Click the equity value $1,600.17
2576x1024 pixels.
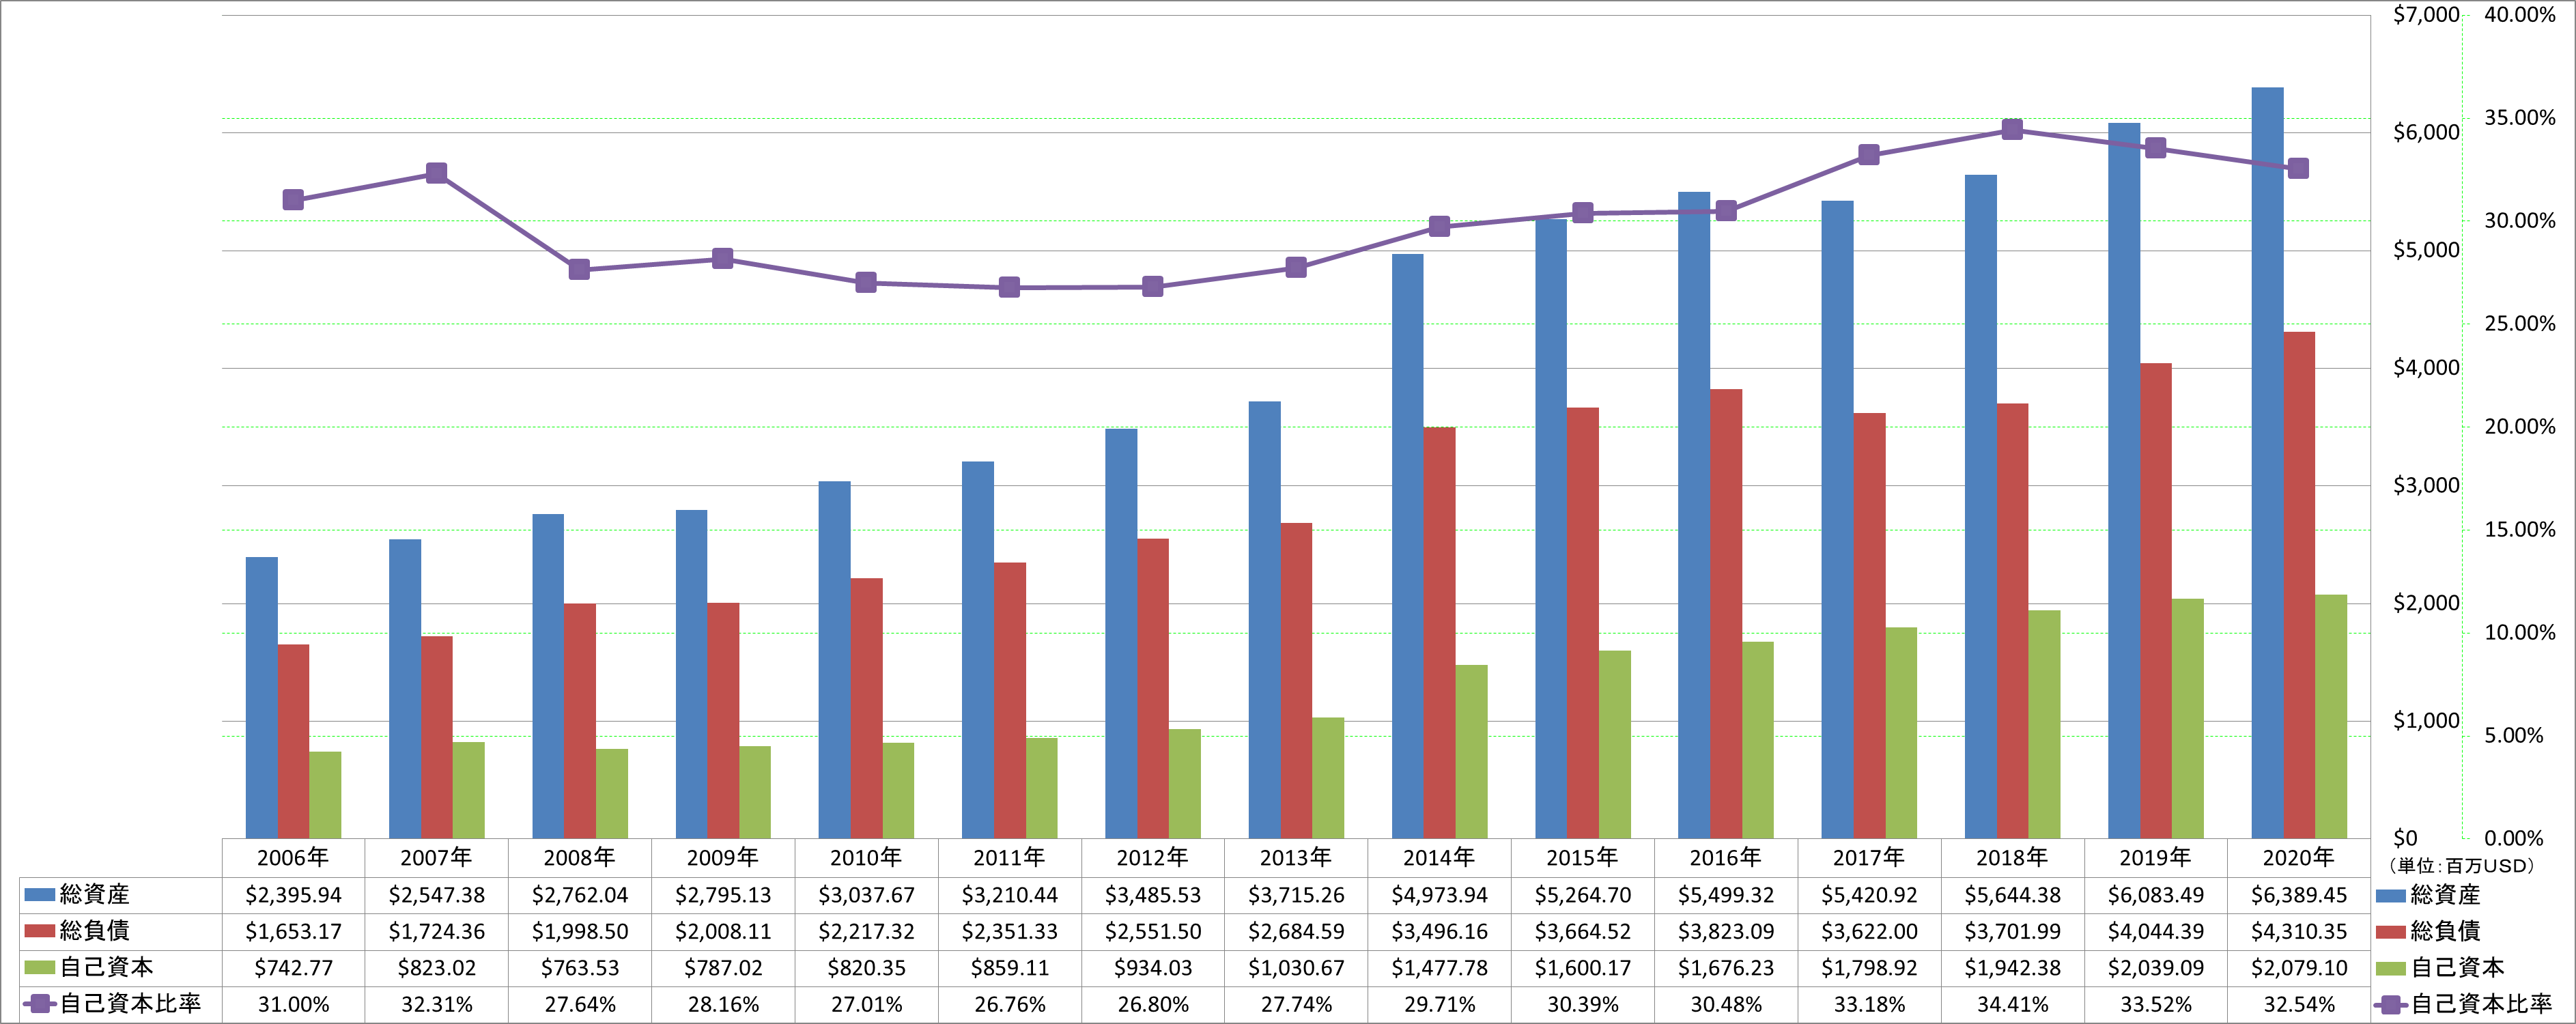(x=1583, y=968)
